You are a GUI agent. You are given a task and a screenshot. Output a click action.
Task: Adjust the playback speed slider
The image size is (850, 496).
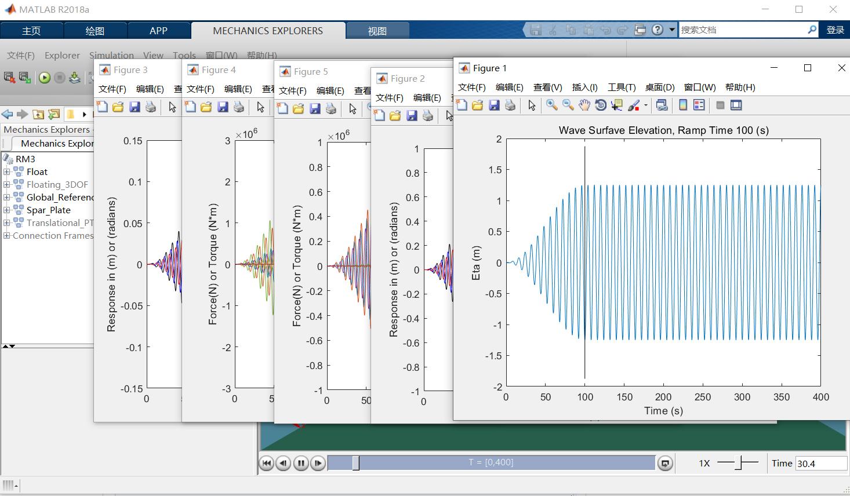[738, 463]
